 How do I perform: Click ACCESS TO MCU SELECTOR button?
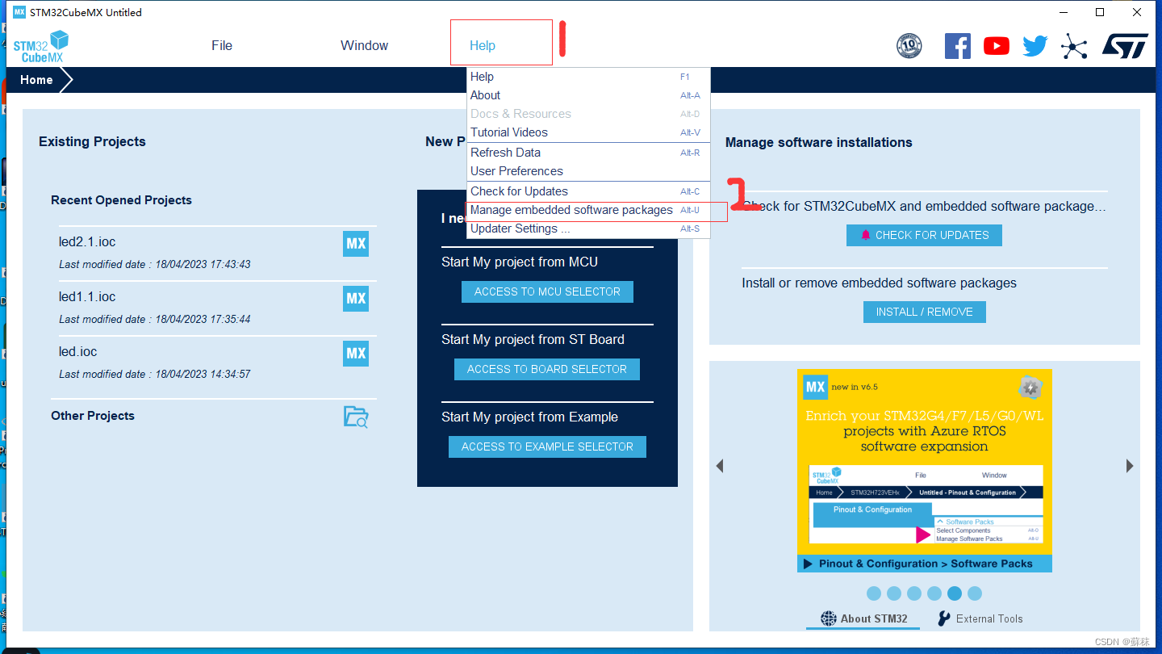(x=547, y=291)
